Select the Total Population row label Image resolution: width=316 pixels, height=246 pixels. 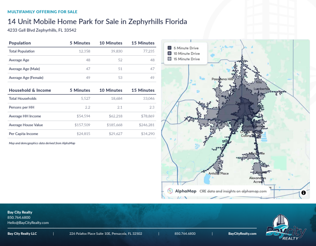point(22,51)
